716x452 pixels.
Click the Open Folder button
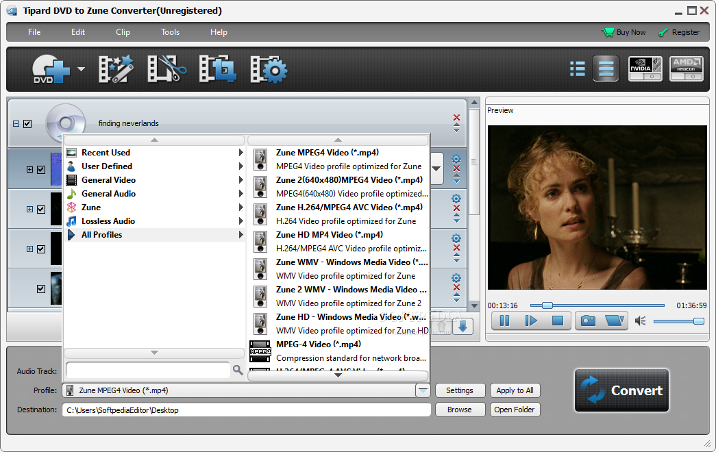515,410
